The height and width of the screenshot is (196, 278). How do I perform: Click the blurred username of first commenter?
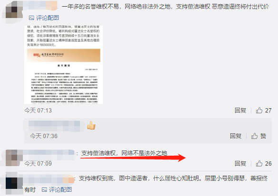(40, 6)
